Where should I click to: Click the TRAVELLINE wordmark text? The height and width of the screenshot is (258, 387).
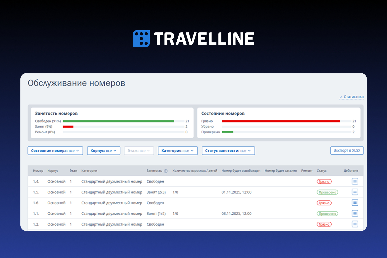point(204,39)
